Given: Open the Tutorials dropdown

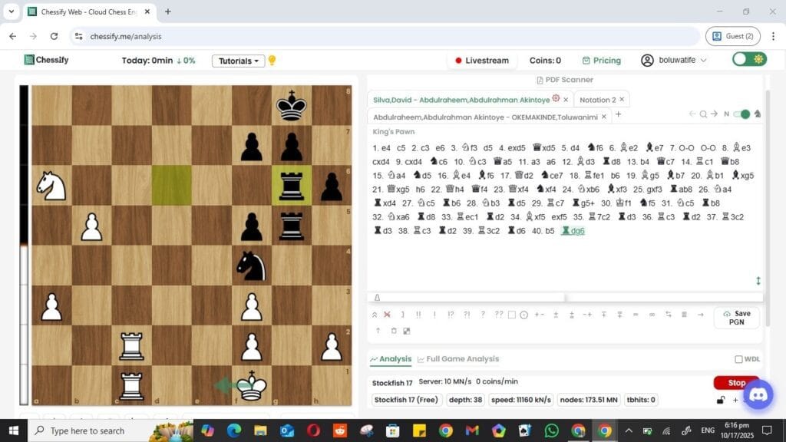Looking at the screenshot, I should (238, 61).
